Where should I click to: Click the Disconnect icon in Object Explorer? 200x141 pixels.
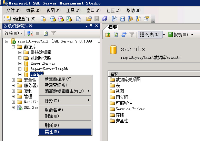click(x=30, y=34)
